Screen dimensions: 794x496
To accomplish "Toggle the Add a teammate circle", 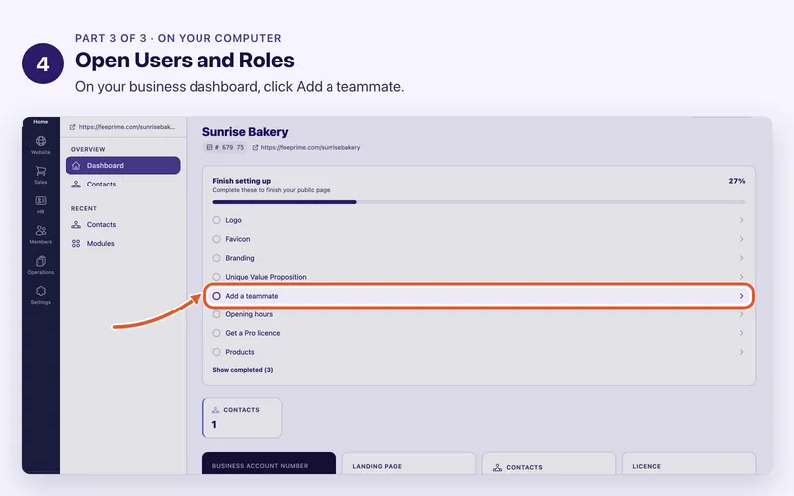I will coord(216,296).
